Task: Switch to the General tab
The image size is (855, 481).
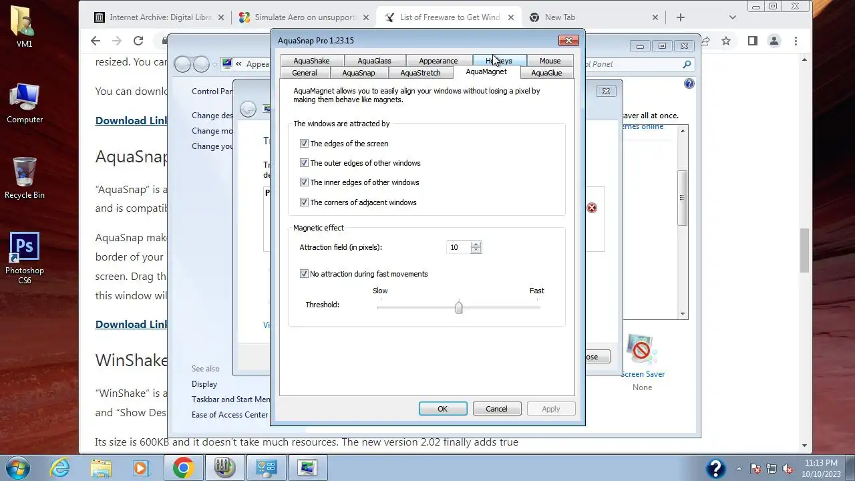Action: pos(304,73)
